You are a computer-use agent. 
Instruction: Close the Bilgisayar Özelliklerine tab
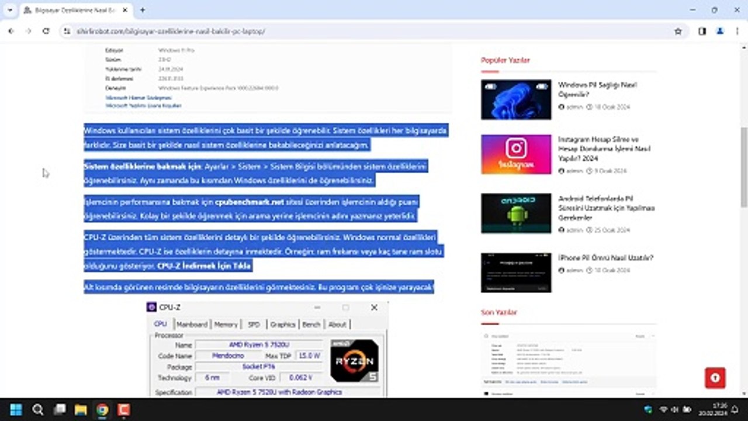(x=126, y=10)
